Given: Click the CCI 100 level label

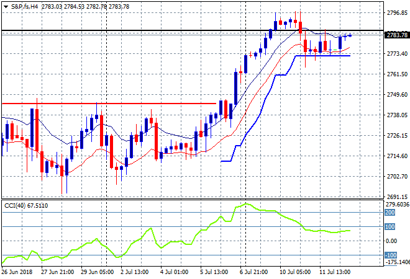Looking at the screenshot, I should pos(390,227).
